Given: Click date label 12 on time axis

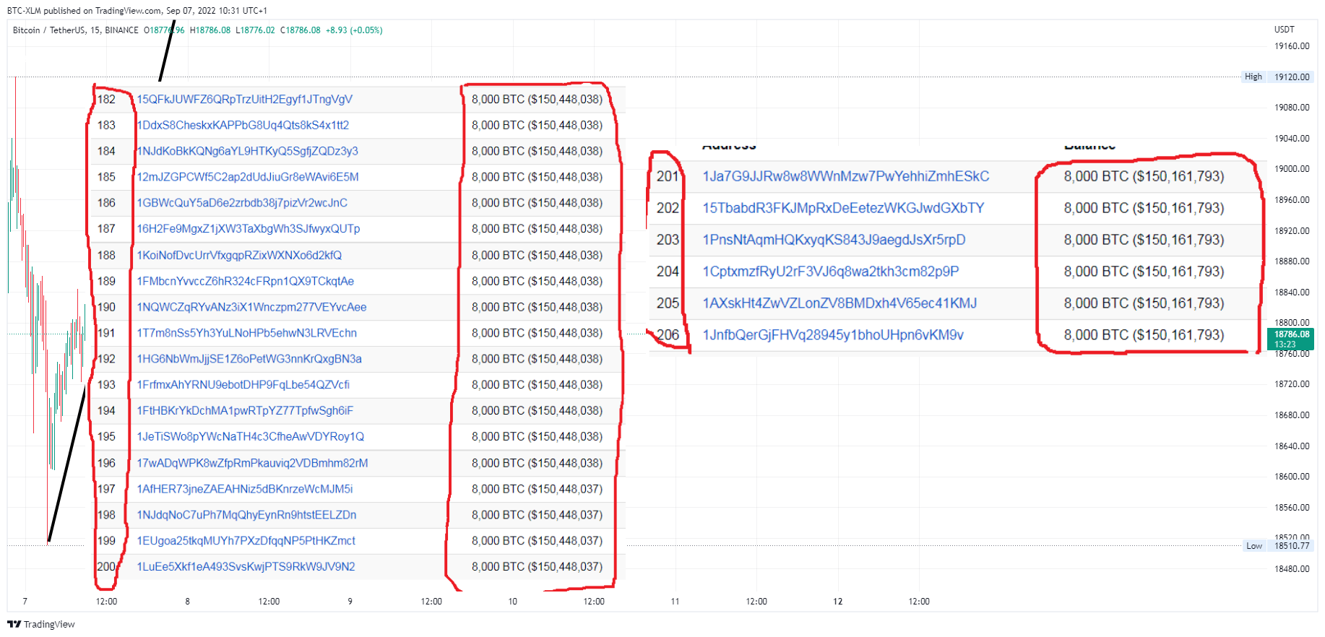Looking at the screenshot, I should pyautogui.click(x=837, y=602).
